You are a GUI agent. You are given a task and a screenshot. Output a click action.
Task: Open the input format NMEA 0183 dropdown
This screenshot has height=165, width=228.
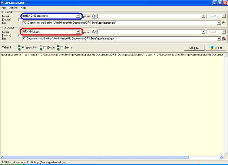[78, 16]
